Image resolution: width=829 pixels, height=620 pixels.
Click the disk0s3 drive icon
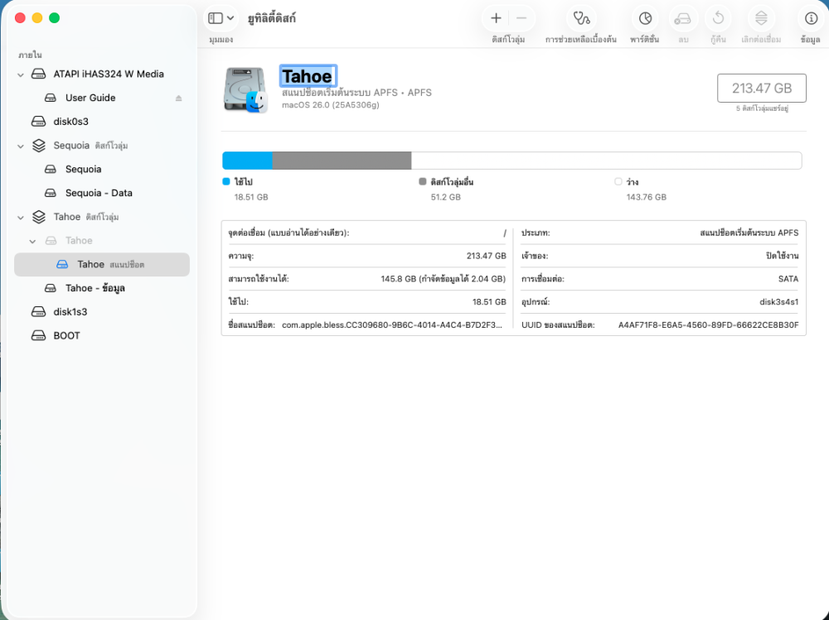39,122
